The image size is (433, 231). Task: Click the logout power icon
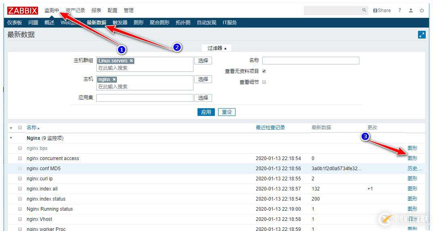(x=422, y=11)
